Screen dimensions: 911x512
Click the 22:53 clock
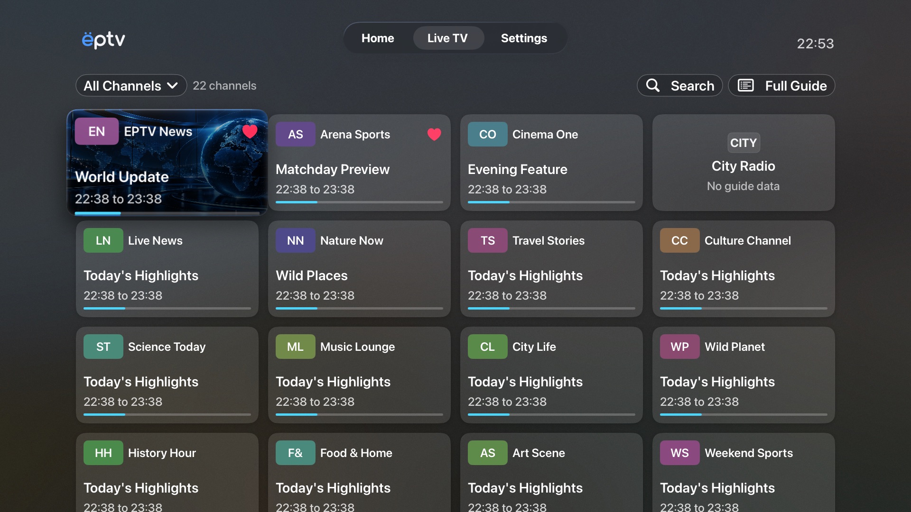[815, 44]
